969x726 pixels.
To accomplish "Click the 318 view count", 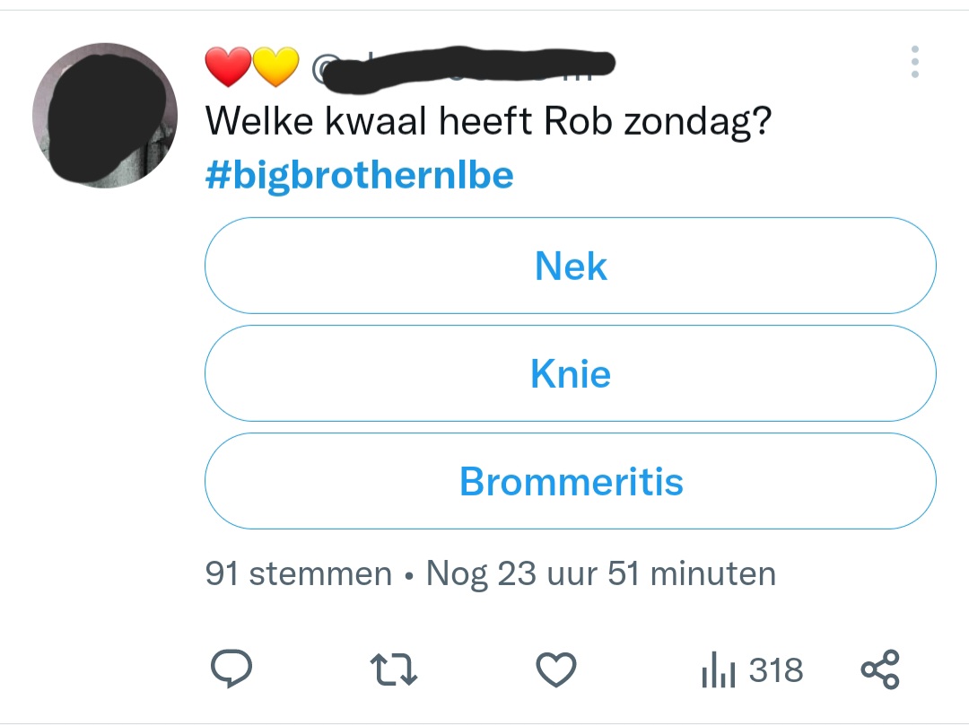I will click(x=776, y=669).
